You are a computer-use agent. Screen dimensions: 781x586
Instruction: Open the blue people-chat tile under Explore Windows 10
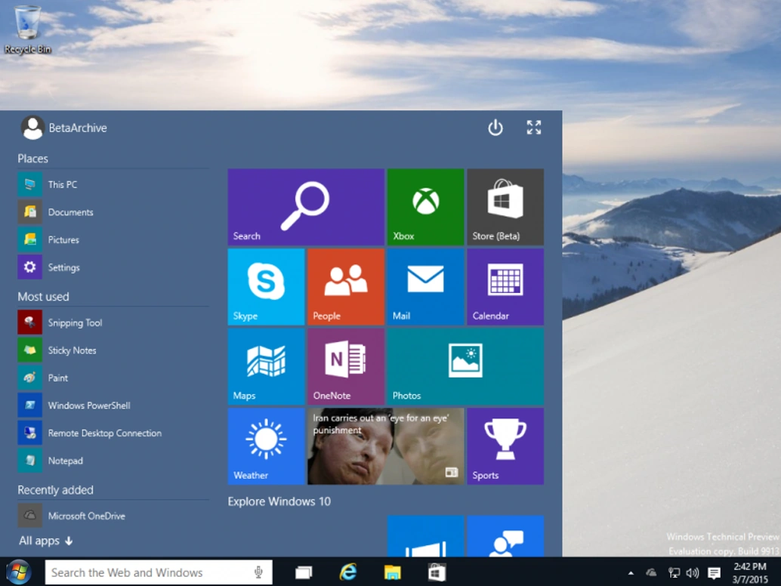[505, 536]
